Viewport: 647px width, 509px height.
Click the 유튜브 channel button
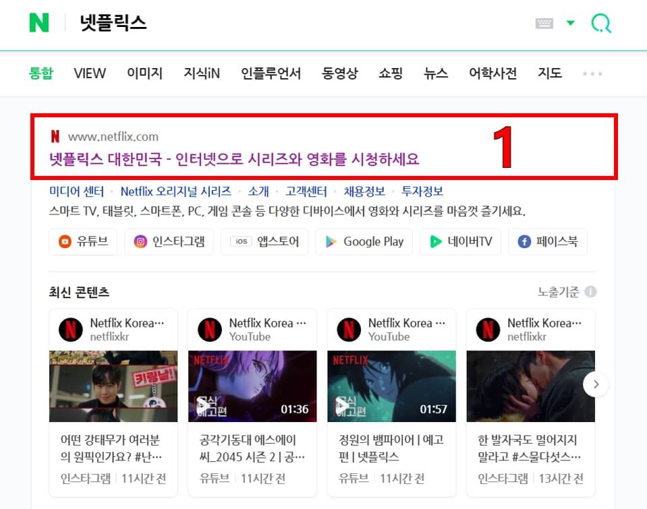point(83,242)
